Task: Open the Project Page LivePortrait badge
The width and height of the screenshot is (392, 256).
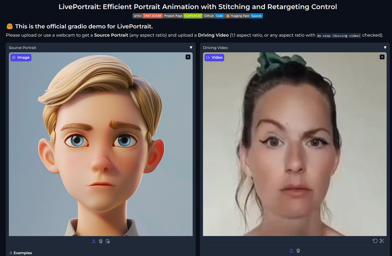Action: [x=183, y=16]
